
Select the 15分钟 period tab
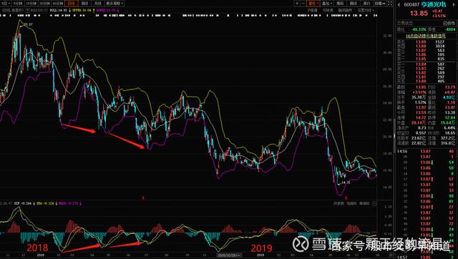click(31, 4)
